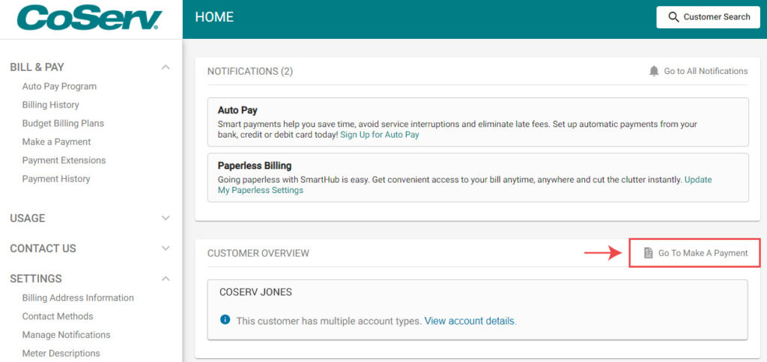Collapse the BILL & PAY section
This screenshot has width=767, height=362.
point(166,67)
